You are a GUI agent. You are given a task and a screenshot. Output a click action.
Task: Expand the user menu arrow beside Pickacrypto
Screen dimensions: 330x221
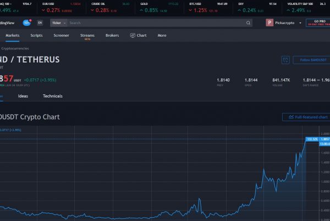coord(300,23)
